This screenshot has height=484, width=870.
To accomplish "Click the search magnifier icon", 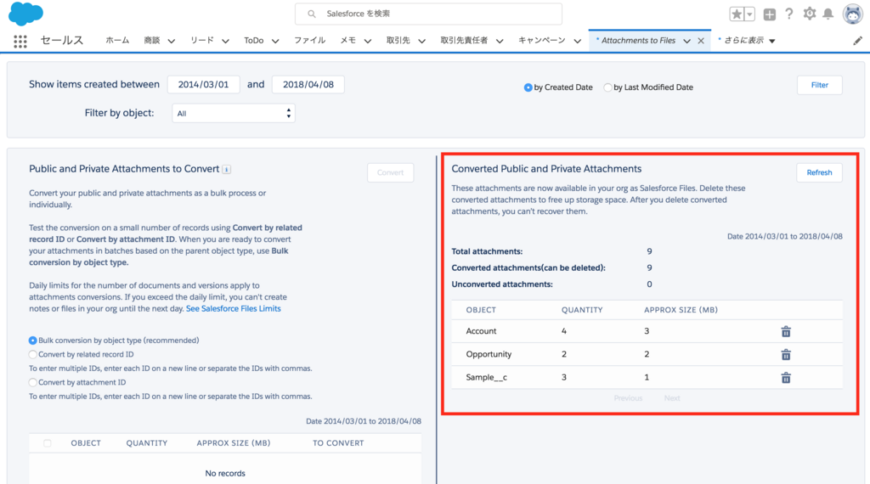I will pos(312,14).
